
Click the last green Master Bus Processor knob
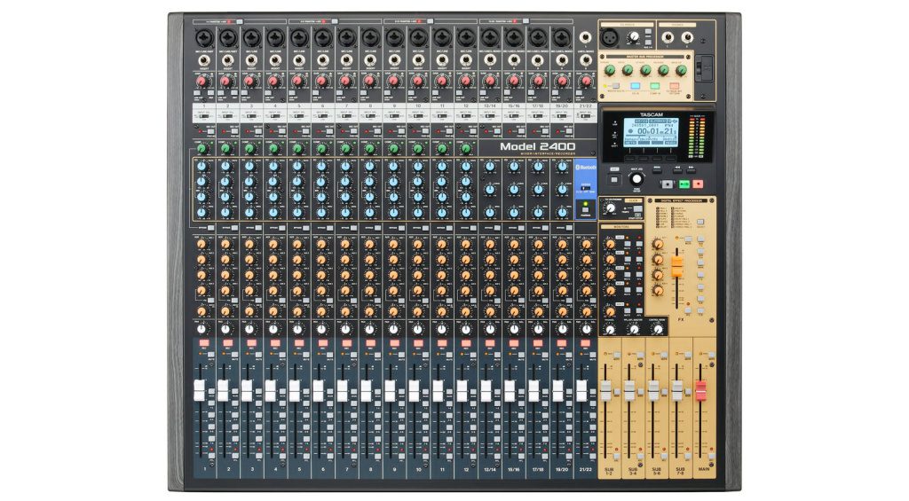681,71
